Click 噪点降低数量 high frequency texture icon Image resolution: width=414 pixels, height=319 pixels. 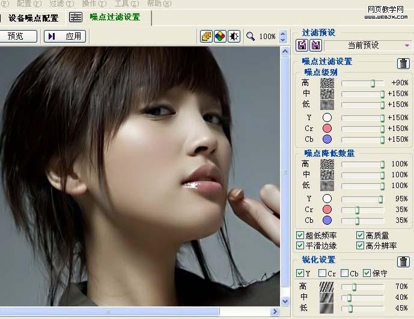327,164
